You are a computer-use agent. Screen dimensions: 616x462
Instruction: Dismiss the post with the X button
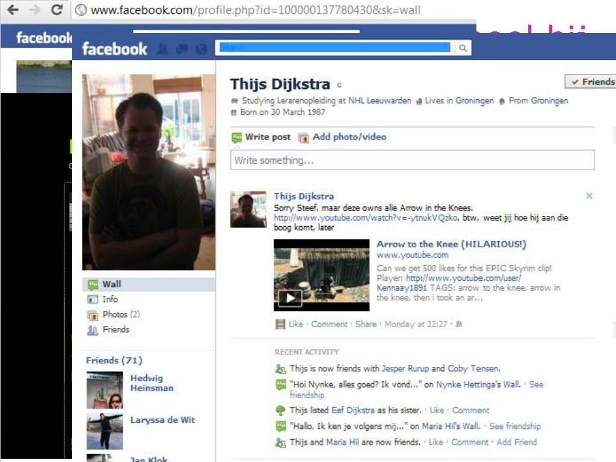[589, 196]
